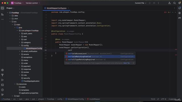
Task: Open the Build hammer tool window
Action: [3, 75]
